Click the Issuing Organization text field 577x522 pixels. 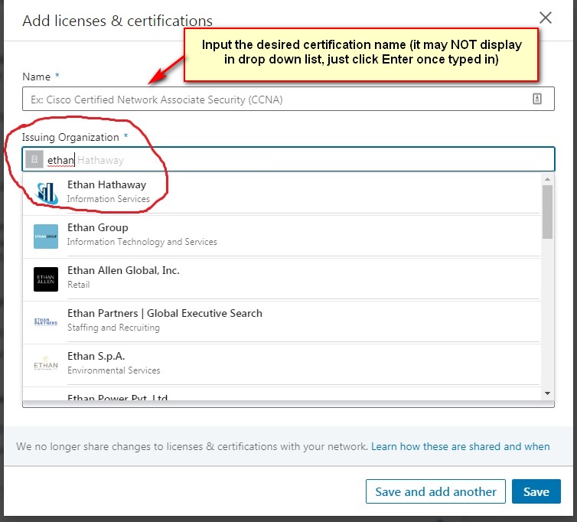click(x=288, y=159)
